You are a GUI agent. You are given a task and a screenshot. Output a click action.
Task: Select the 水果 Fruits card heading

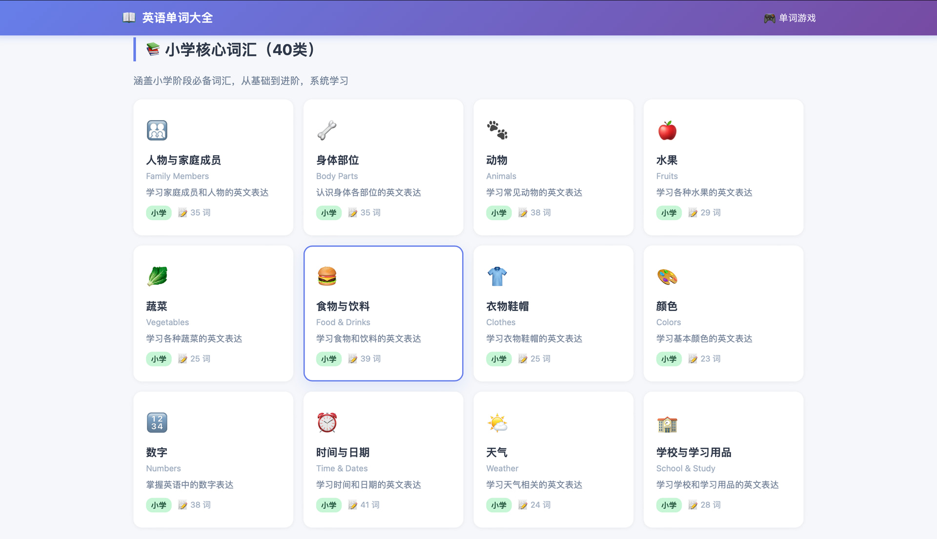667,160
